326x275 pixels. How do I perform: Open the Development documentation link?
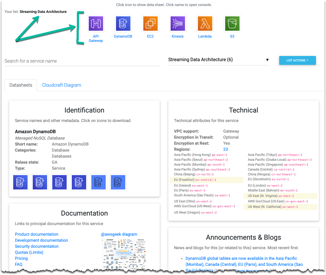[41, 240]
